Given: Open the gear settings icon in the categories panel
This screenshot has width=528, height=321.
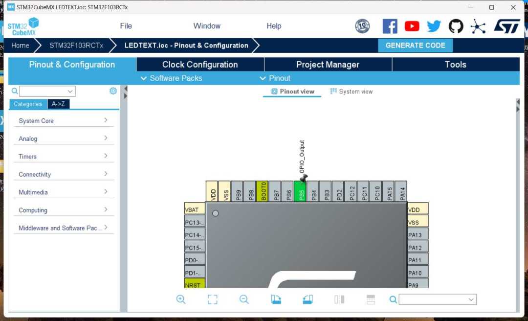Looking at the screenshot, I should tap(113, 91).
